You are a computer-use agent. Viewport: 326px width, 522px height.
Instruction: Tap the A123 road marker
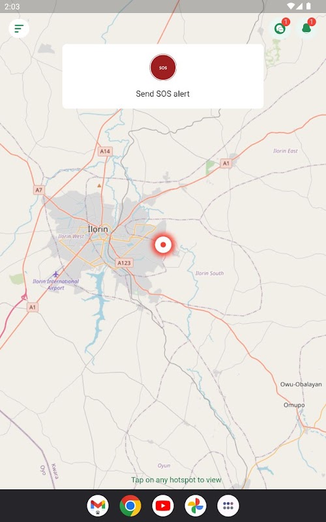[x=124, y=263]
